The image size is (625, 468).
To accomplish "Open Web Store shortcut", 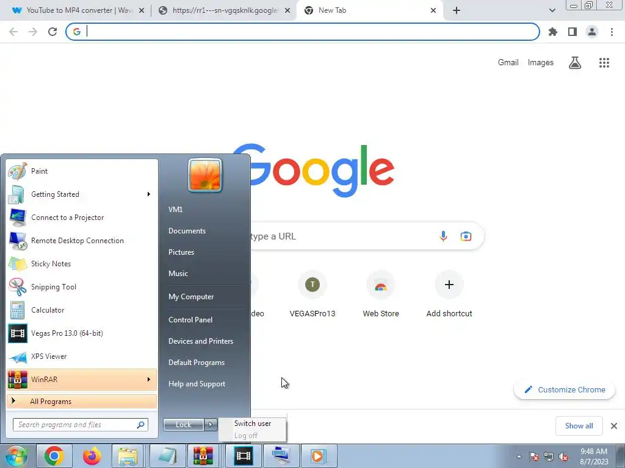I will 381,294.
